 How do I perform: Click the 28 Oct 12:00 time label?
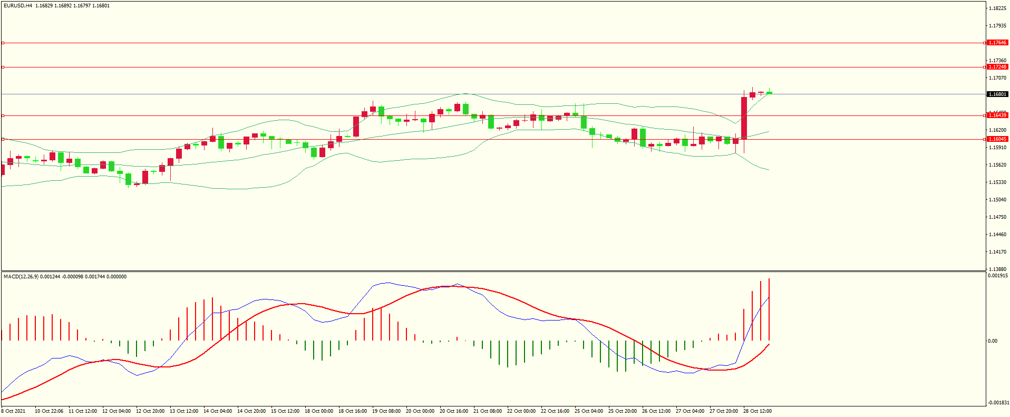(757, 411)
